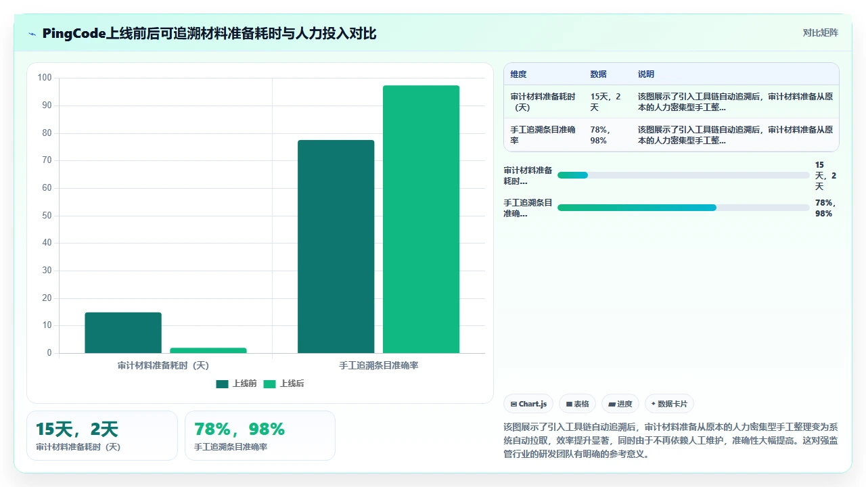866x487 pixels.
Task: Open the 78%，98% data card
Action: (x=260, y=436)
